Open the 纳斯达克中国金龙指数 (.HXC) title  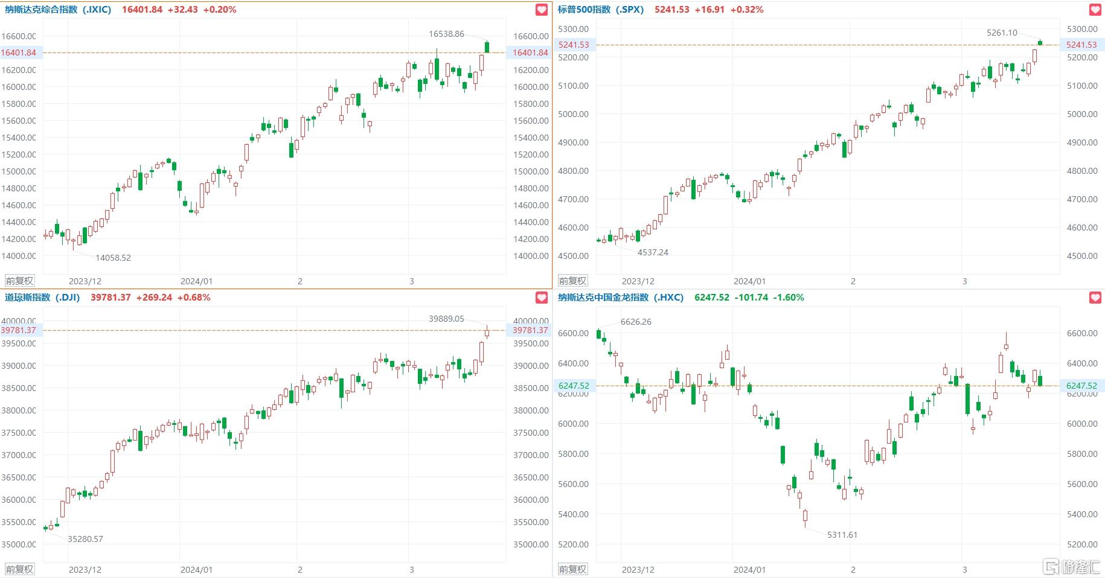(621, 298)
